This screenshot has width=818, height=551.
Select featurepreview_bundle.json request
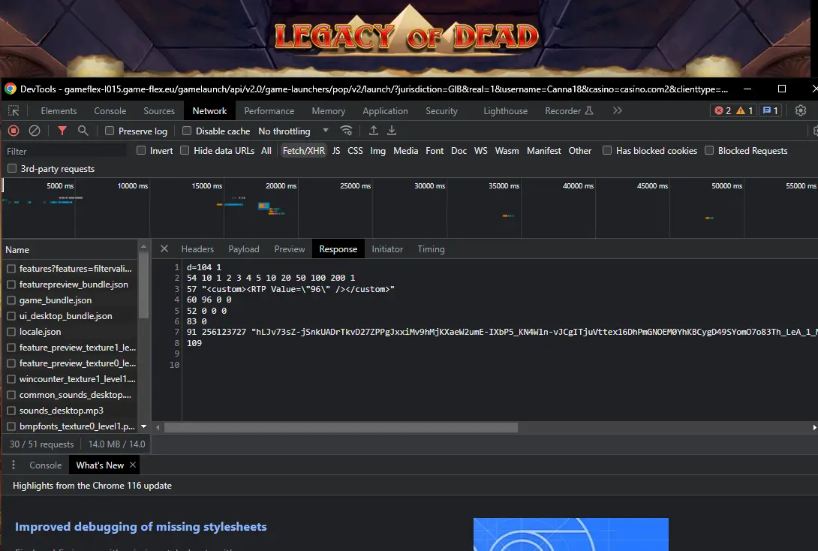point(74,285)
